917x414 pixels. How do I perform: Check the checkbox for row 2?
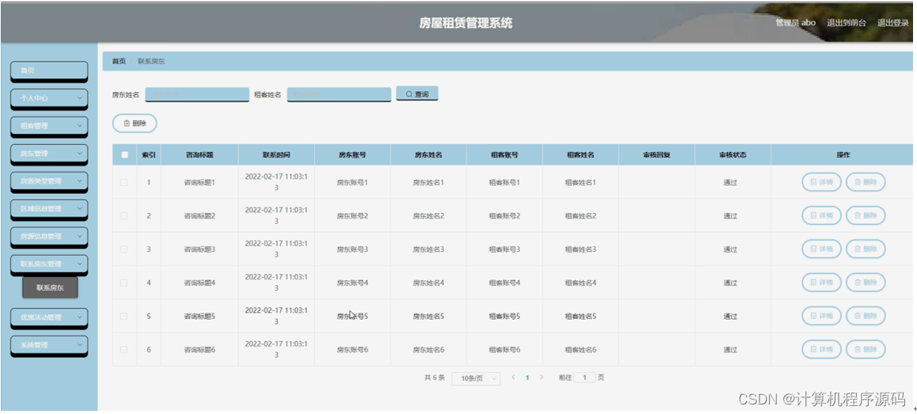click(124, 216)
